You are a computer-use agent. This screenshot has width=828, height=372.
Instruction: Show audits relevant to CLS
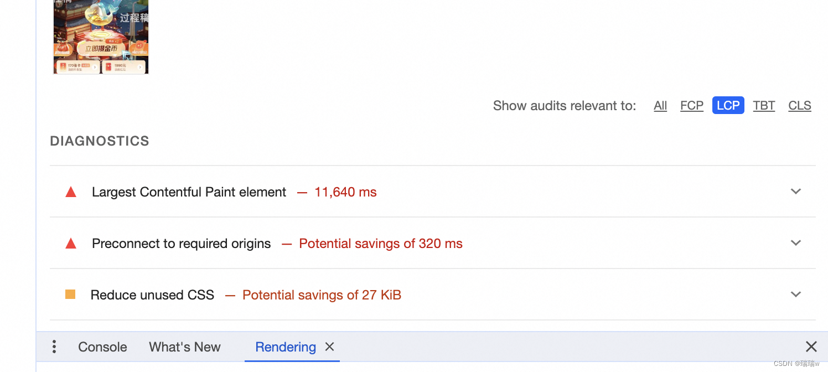(x=800, y=106)
